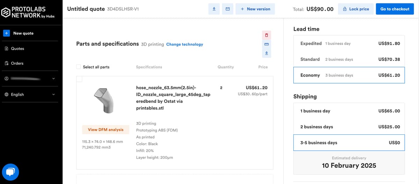Click Layer height: 200µm specification
This screenshot has height=184, width=419.
pyautogui.click(x=154, y=157)
